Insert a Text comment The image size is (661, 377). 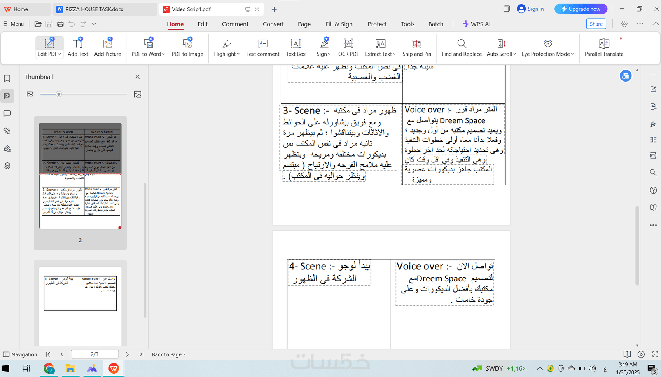[x=263, y=47]
